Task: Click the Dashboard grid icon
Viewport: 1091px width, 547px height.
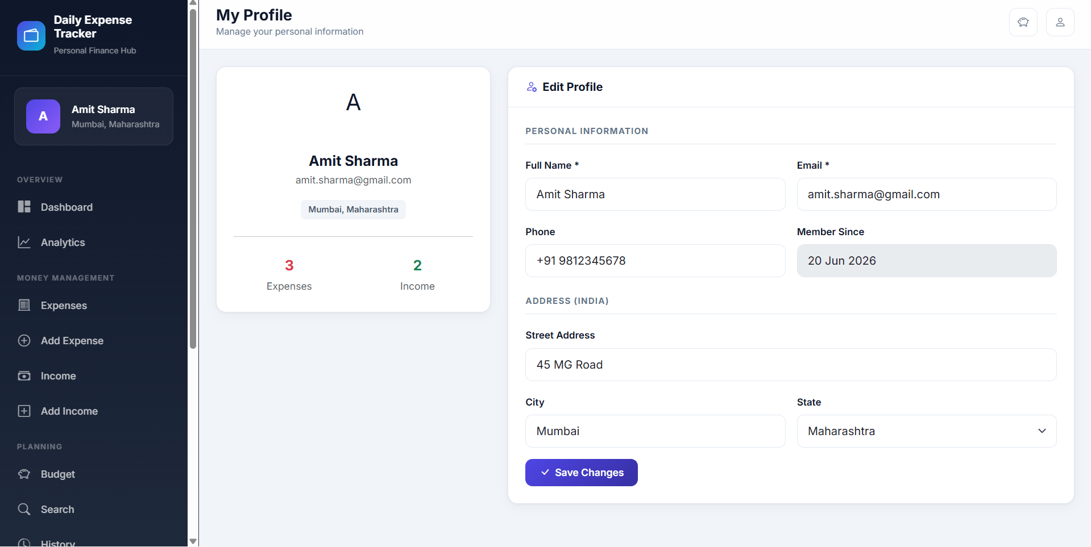Action: [x=24, y=207]
